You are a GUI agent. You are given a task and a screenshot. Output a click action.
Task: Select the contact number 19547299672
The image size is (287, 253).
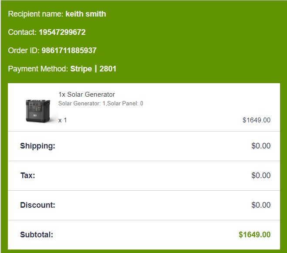click(62, 32)
